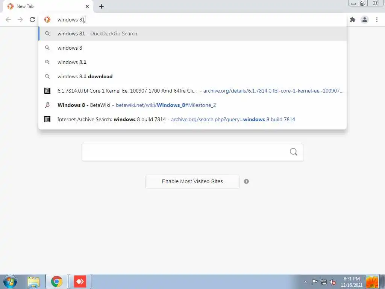Viewport: 385px width, 289px height.
Task: Open Internet Archive Search build 7814 suggestion
Action: tap(192, 119)
